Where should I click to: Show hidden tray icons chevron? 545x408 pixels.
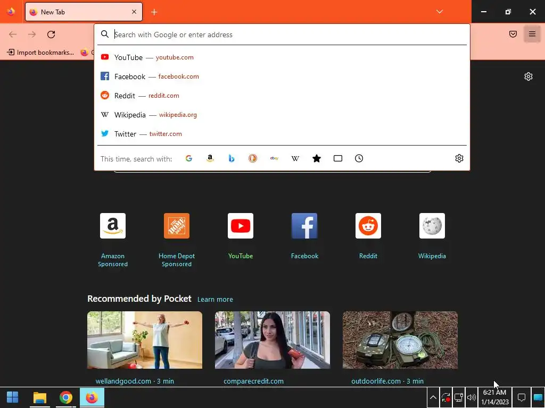[433, 397]
